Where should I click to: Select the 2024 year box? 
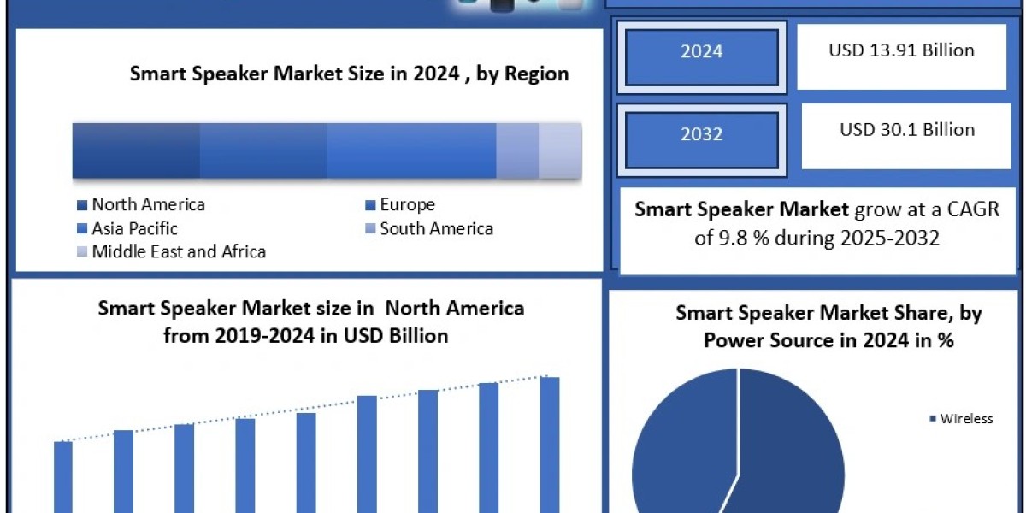(x=701, y=52)
